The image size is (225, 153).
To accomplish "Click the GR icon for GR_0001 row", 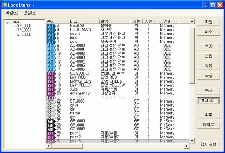I will [x=51, y=125].
